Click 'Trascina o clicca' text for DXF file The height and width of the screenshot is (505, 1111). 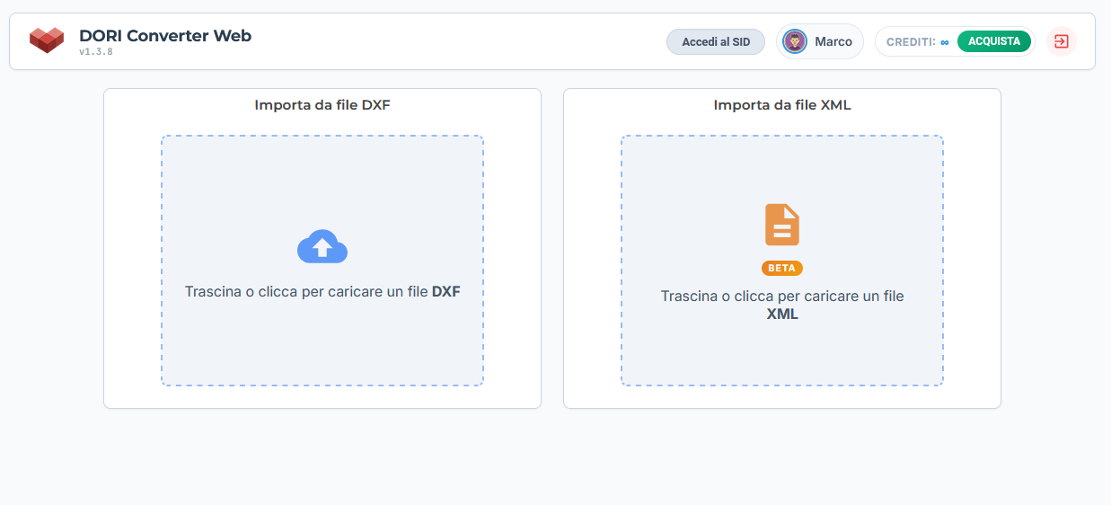click(305, 292)
